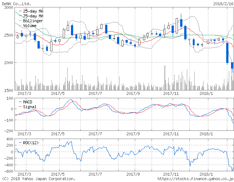Select the 75-day MA legend entry

33,16
